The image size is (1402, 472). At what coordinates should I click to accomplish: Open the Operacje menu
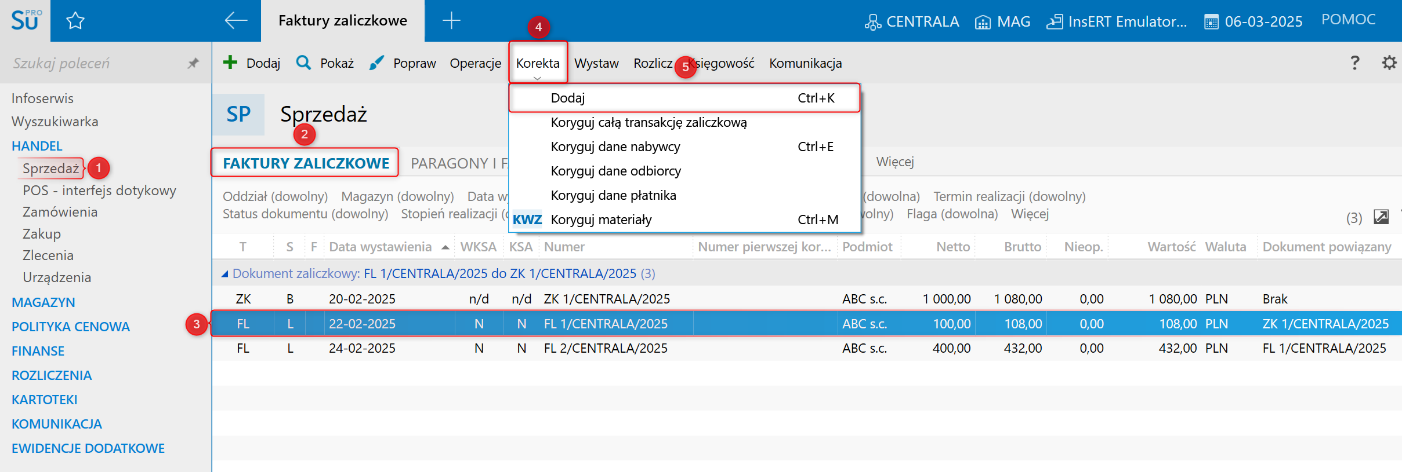coord(475,63)
